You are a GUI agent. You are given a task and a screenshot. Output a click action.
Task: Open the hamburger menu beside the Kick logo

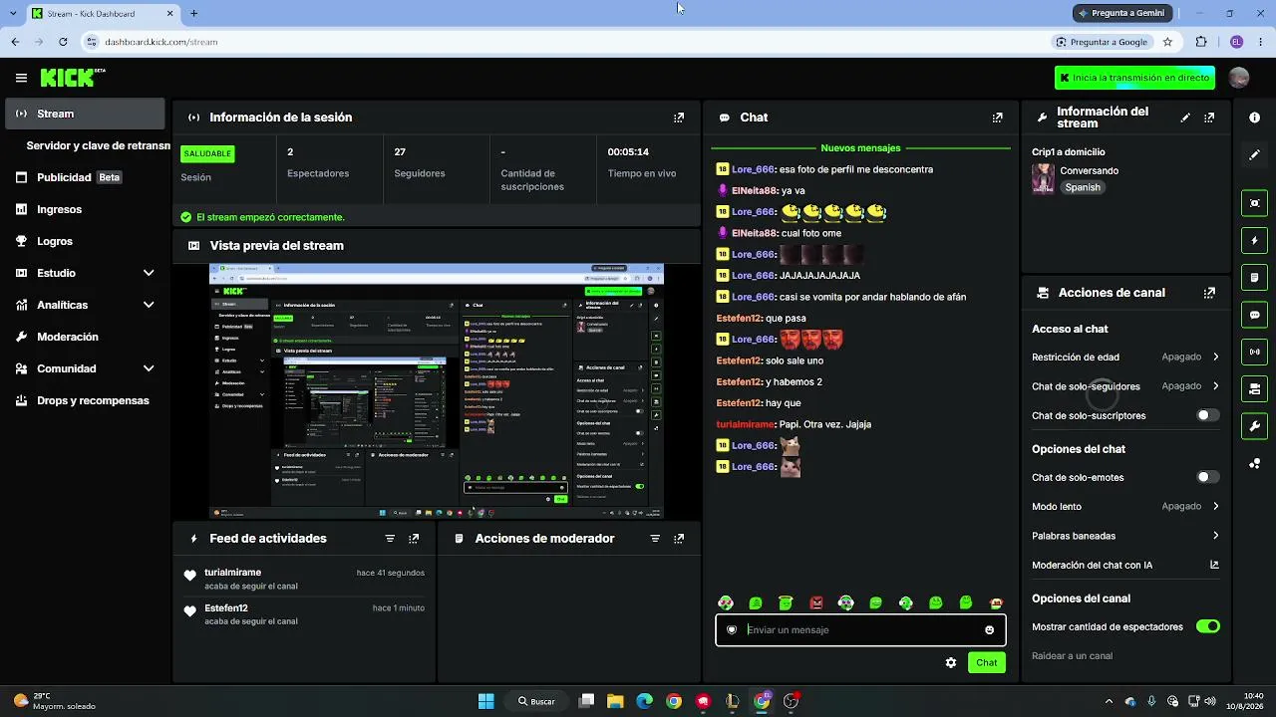(21, 78)
